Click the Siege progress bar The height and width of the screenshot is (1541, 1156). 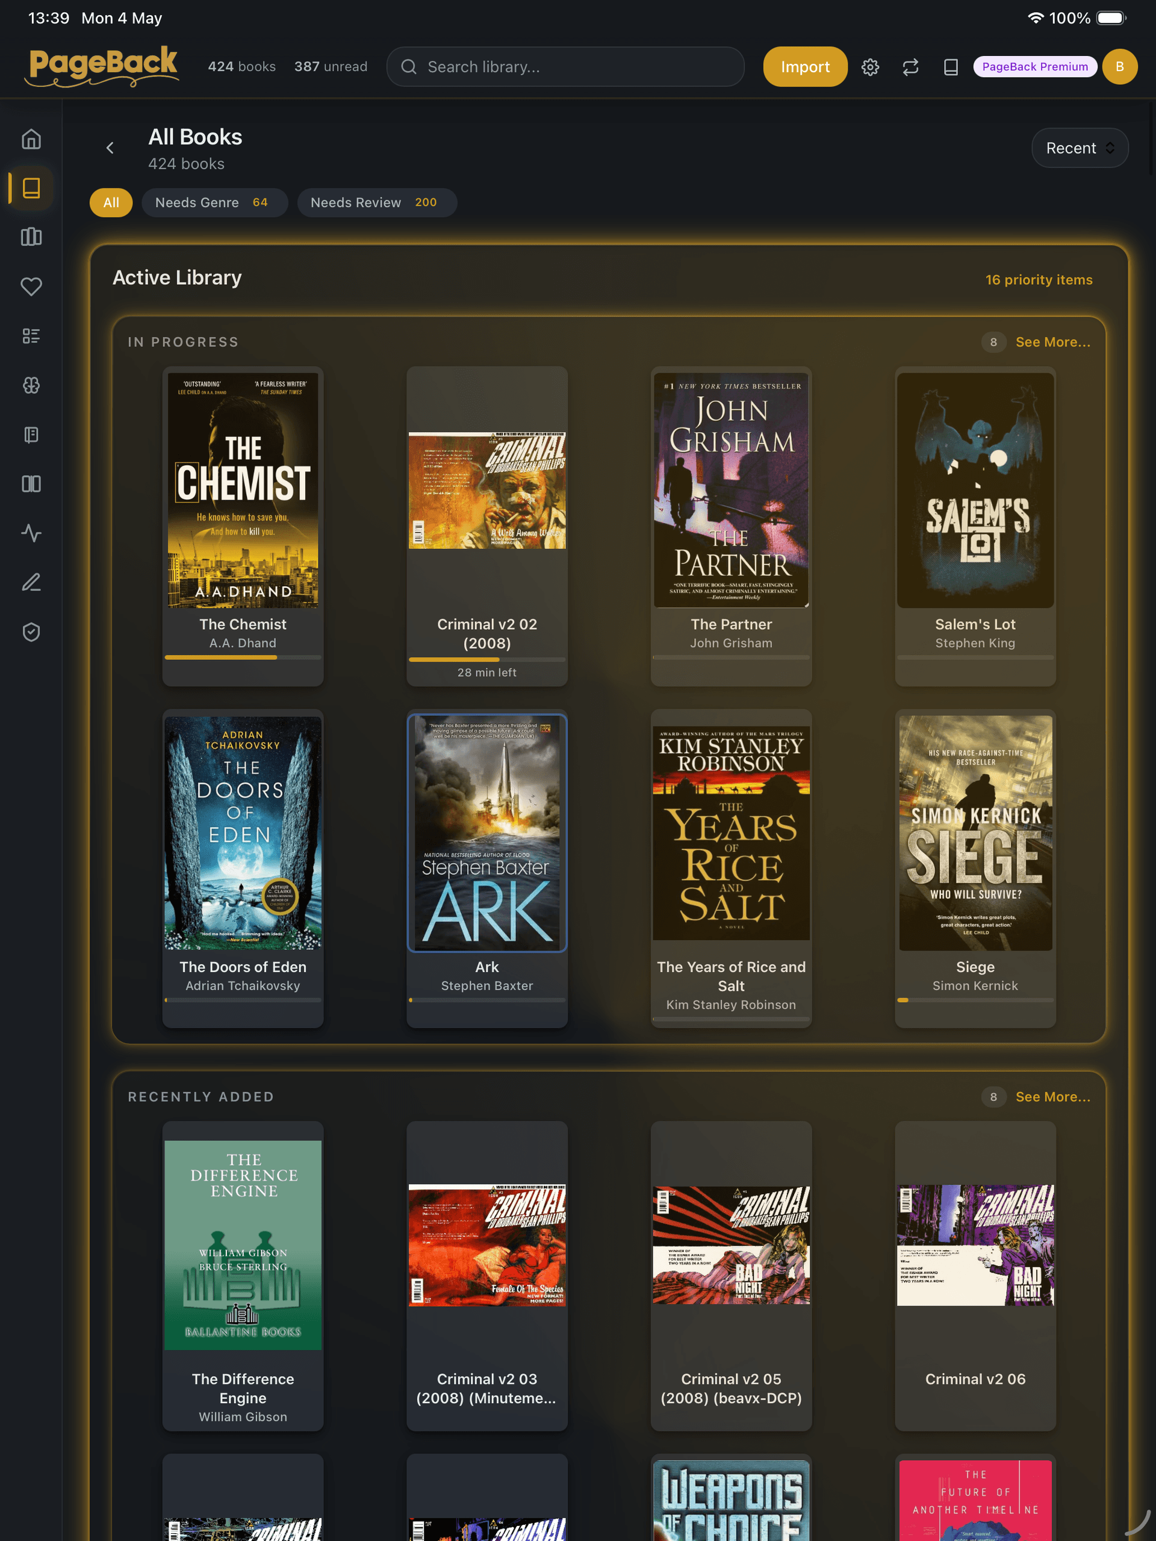[975, 1000]
